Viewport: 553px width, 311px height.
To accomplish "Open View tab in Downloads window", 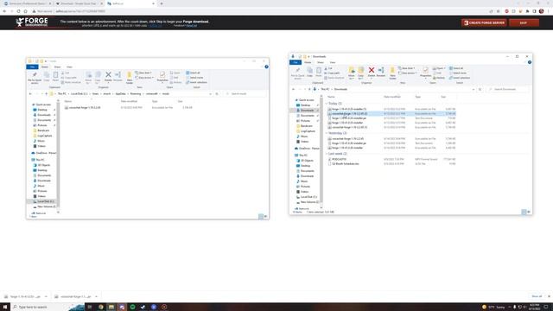I will tap(333, 62).
